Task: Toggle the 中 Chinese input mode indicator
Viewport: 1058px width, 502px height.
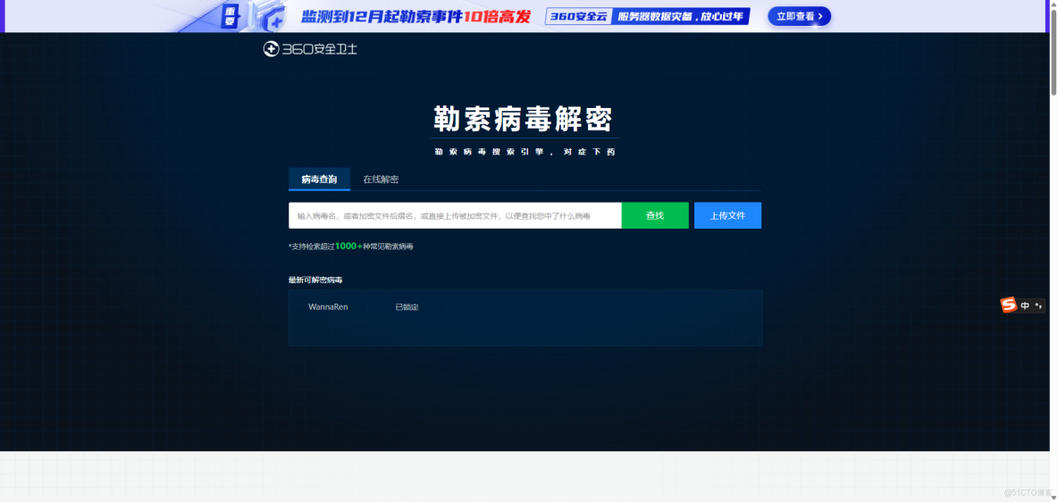Action: click(x=1025, y=305)
